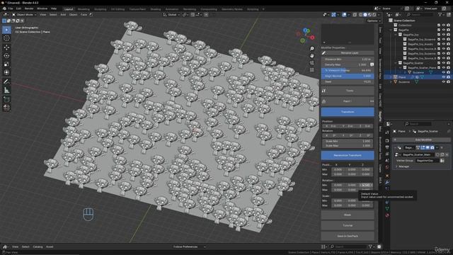
Task: Toggle exclude checkbox for Collection row
Action: click(x=439, y=25)
